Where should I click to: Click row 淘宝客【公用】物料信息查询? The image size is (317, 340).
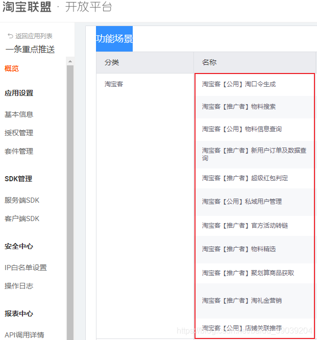click(255, 129)
